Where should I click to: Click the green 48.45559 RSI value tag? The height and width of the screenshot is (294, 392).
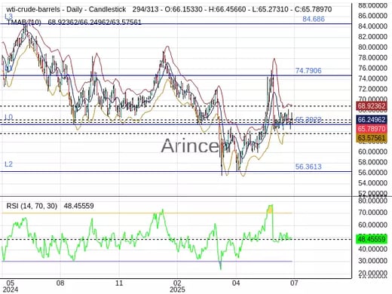[372, 239]
